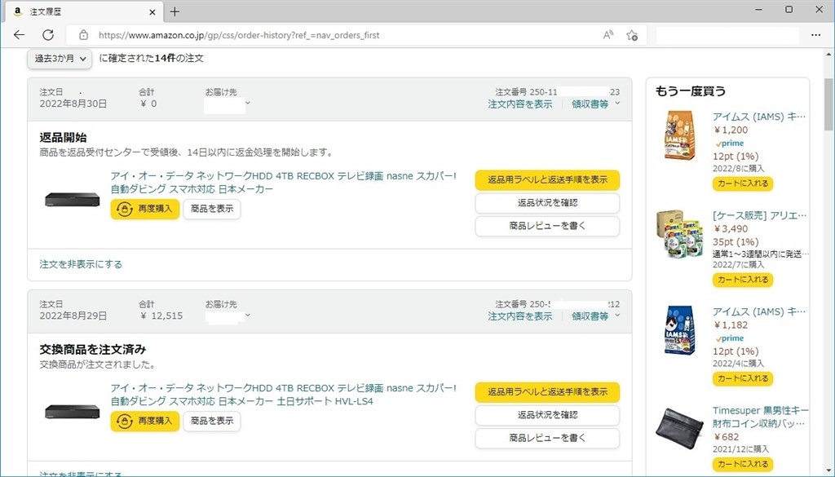The height and width of the screenshot is (477, 835).
Task: Open Timesuper 黒男性キー product link
Action: coord(761,417)
